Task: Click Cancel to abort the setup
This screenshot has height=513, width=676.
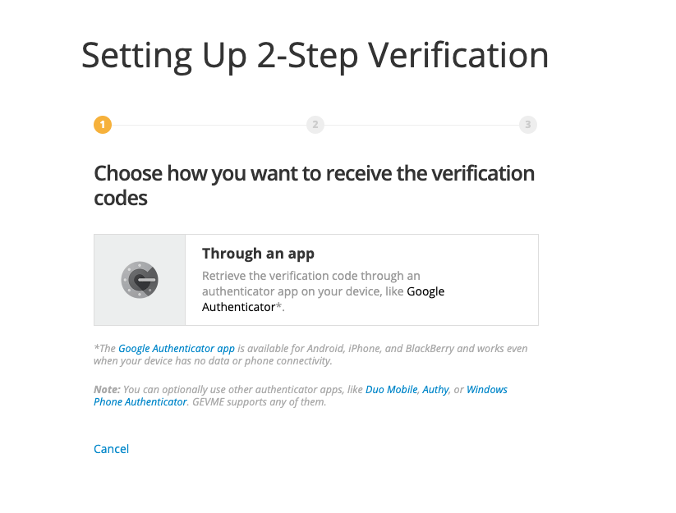Action: (x=111, y=449)
